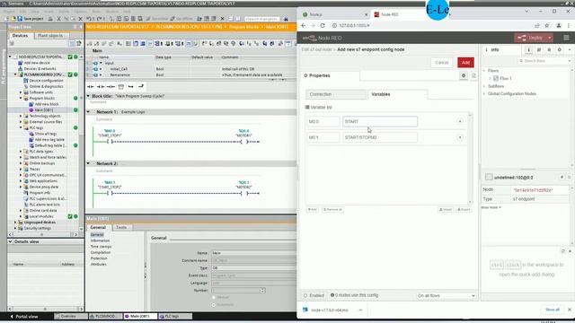Open Devices & networks in project tree
The image size is (575, 323).
pos(40,68)
